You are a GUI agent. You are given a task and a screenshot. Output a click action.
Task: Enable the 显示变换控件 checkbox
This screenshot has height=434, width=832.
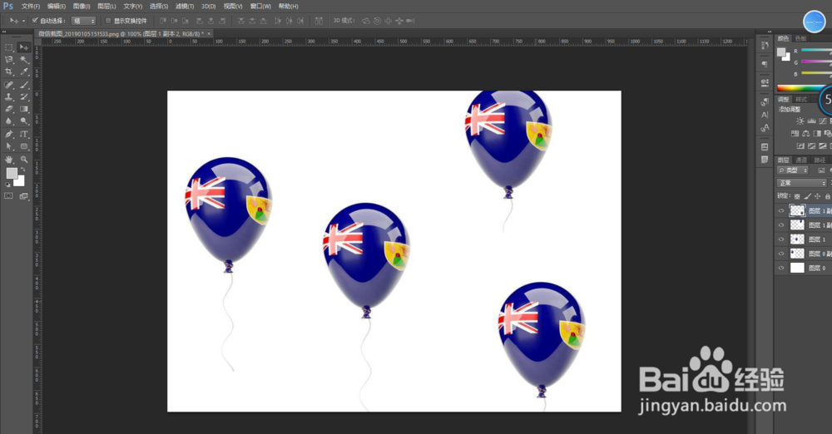(108, 21)
